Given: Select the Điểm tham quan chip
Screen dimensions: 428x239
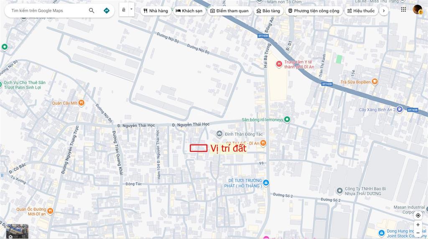Looking at the screenshot, I should point(229,11).
